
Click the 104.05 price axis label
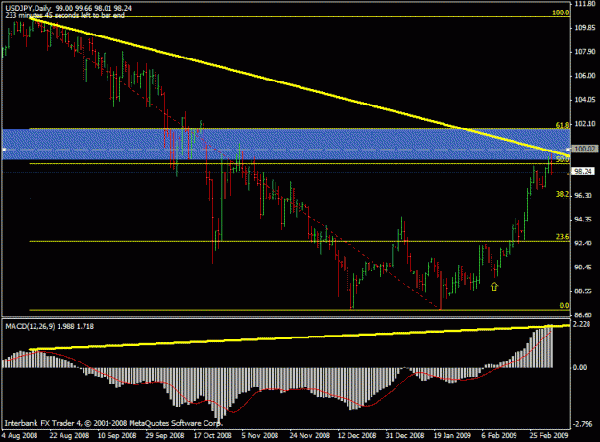(x=585, y=100)
